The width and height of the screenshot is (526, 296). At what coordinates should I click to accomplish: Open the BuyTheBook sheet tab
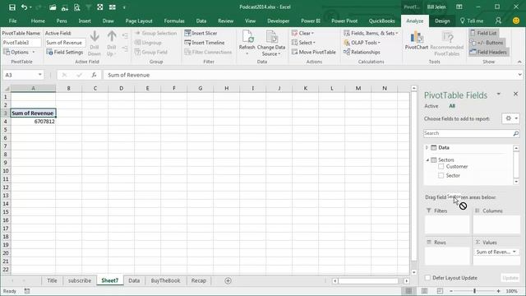[x=165, y=280]
